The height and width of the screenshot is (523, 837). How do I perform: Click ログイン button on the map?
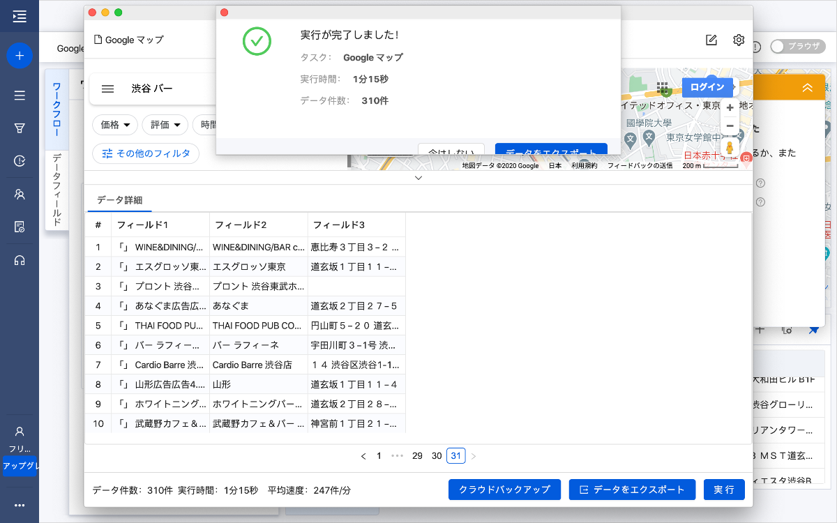point(707,87)
